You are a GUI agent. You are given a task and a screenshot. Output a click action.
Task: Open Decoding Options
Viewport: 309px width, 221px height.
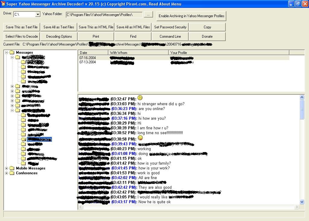(x=59, y=36)
